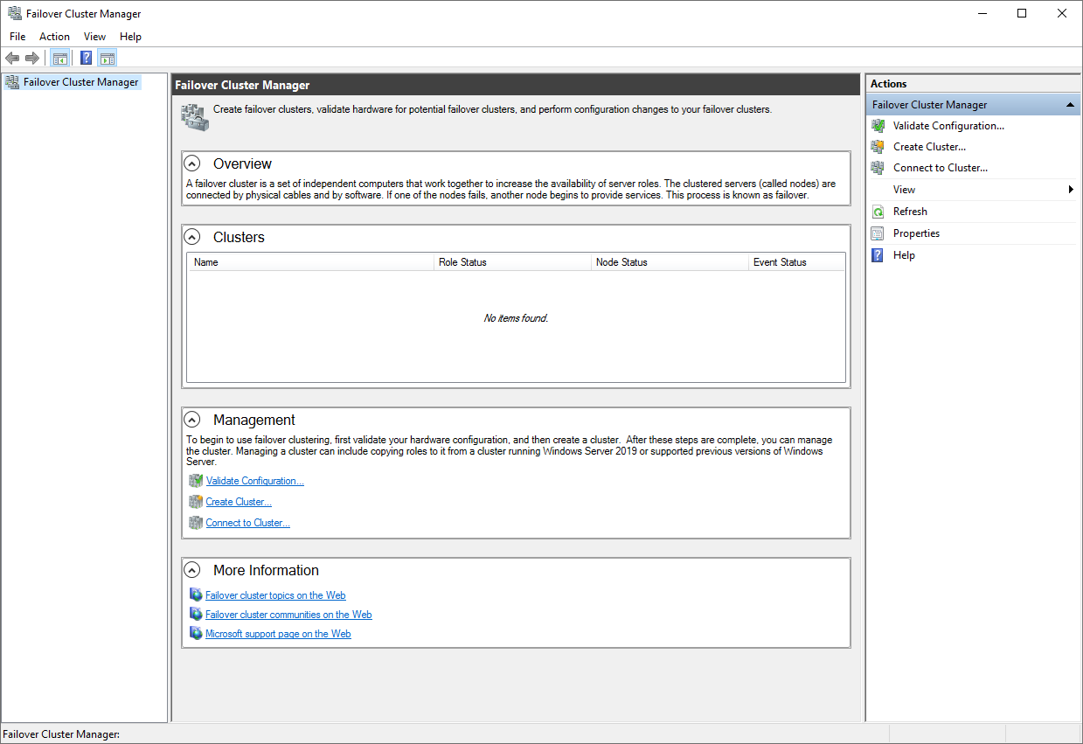Toggle Show/Hide Console Tree toolbar icon

(60, 59)
